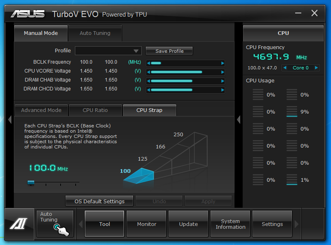This screenshot has width=331, height=245.
Task: Click the CPU panel header tab
Action: point(283,33)
